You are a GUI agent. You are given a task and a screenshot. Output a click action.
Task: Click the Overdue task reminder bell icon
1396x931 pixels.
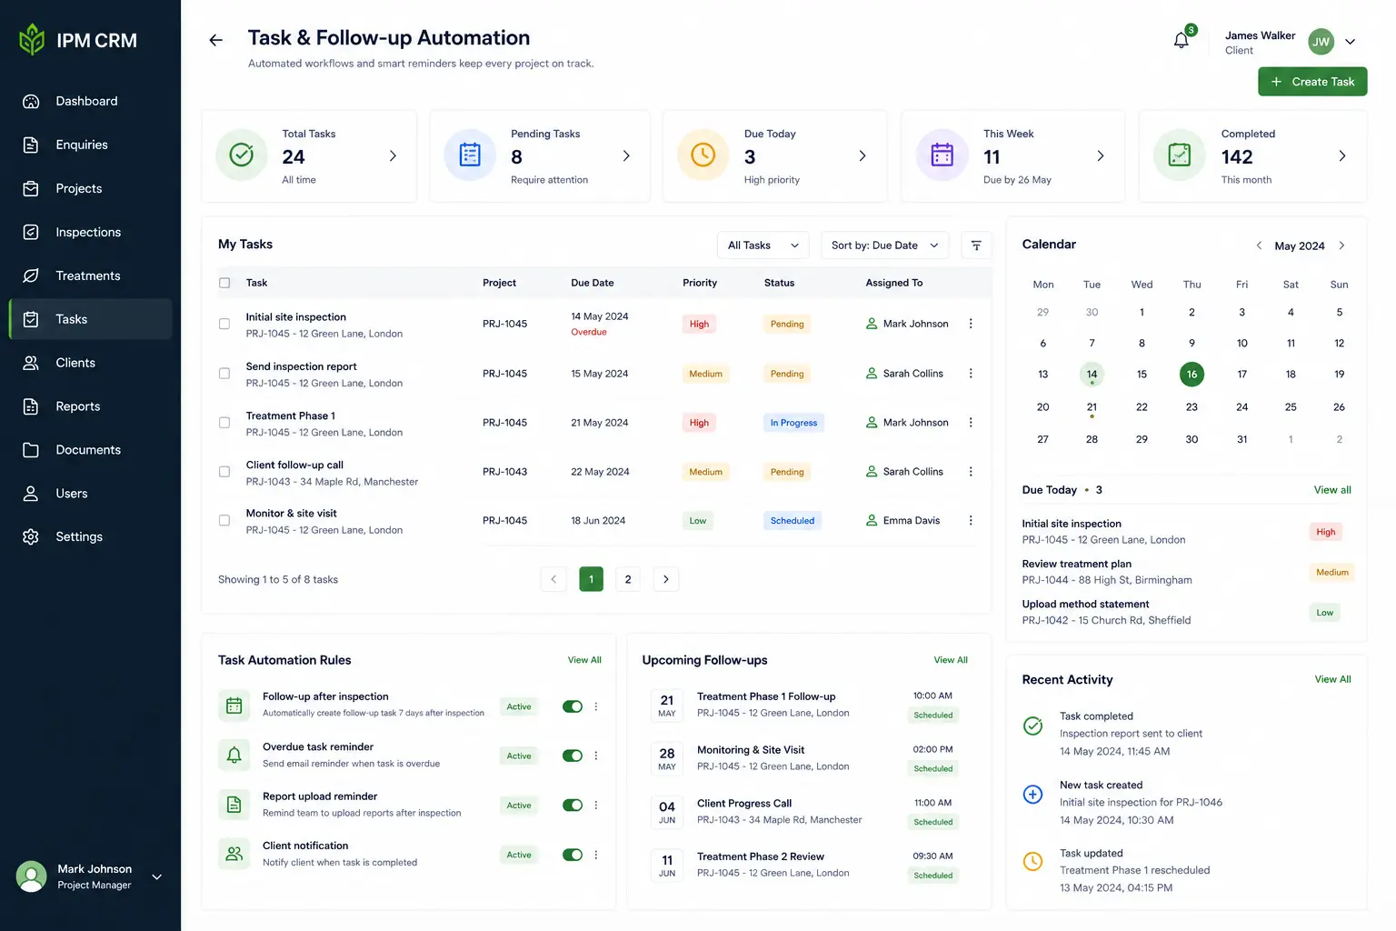(x=234, y=755)
